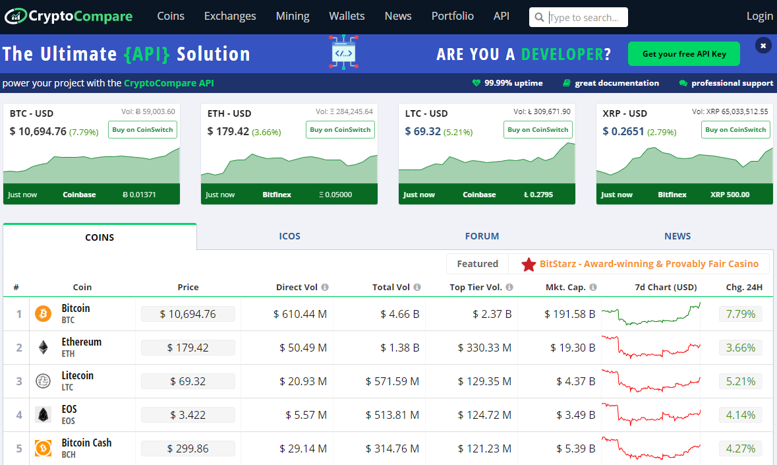Click the CryptoCompare logo icon
The image size is (777, 465).
pyautogui.click(x=14, y=16)
